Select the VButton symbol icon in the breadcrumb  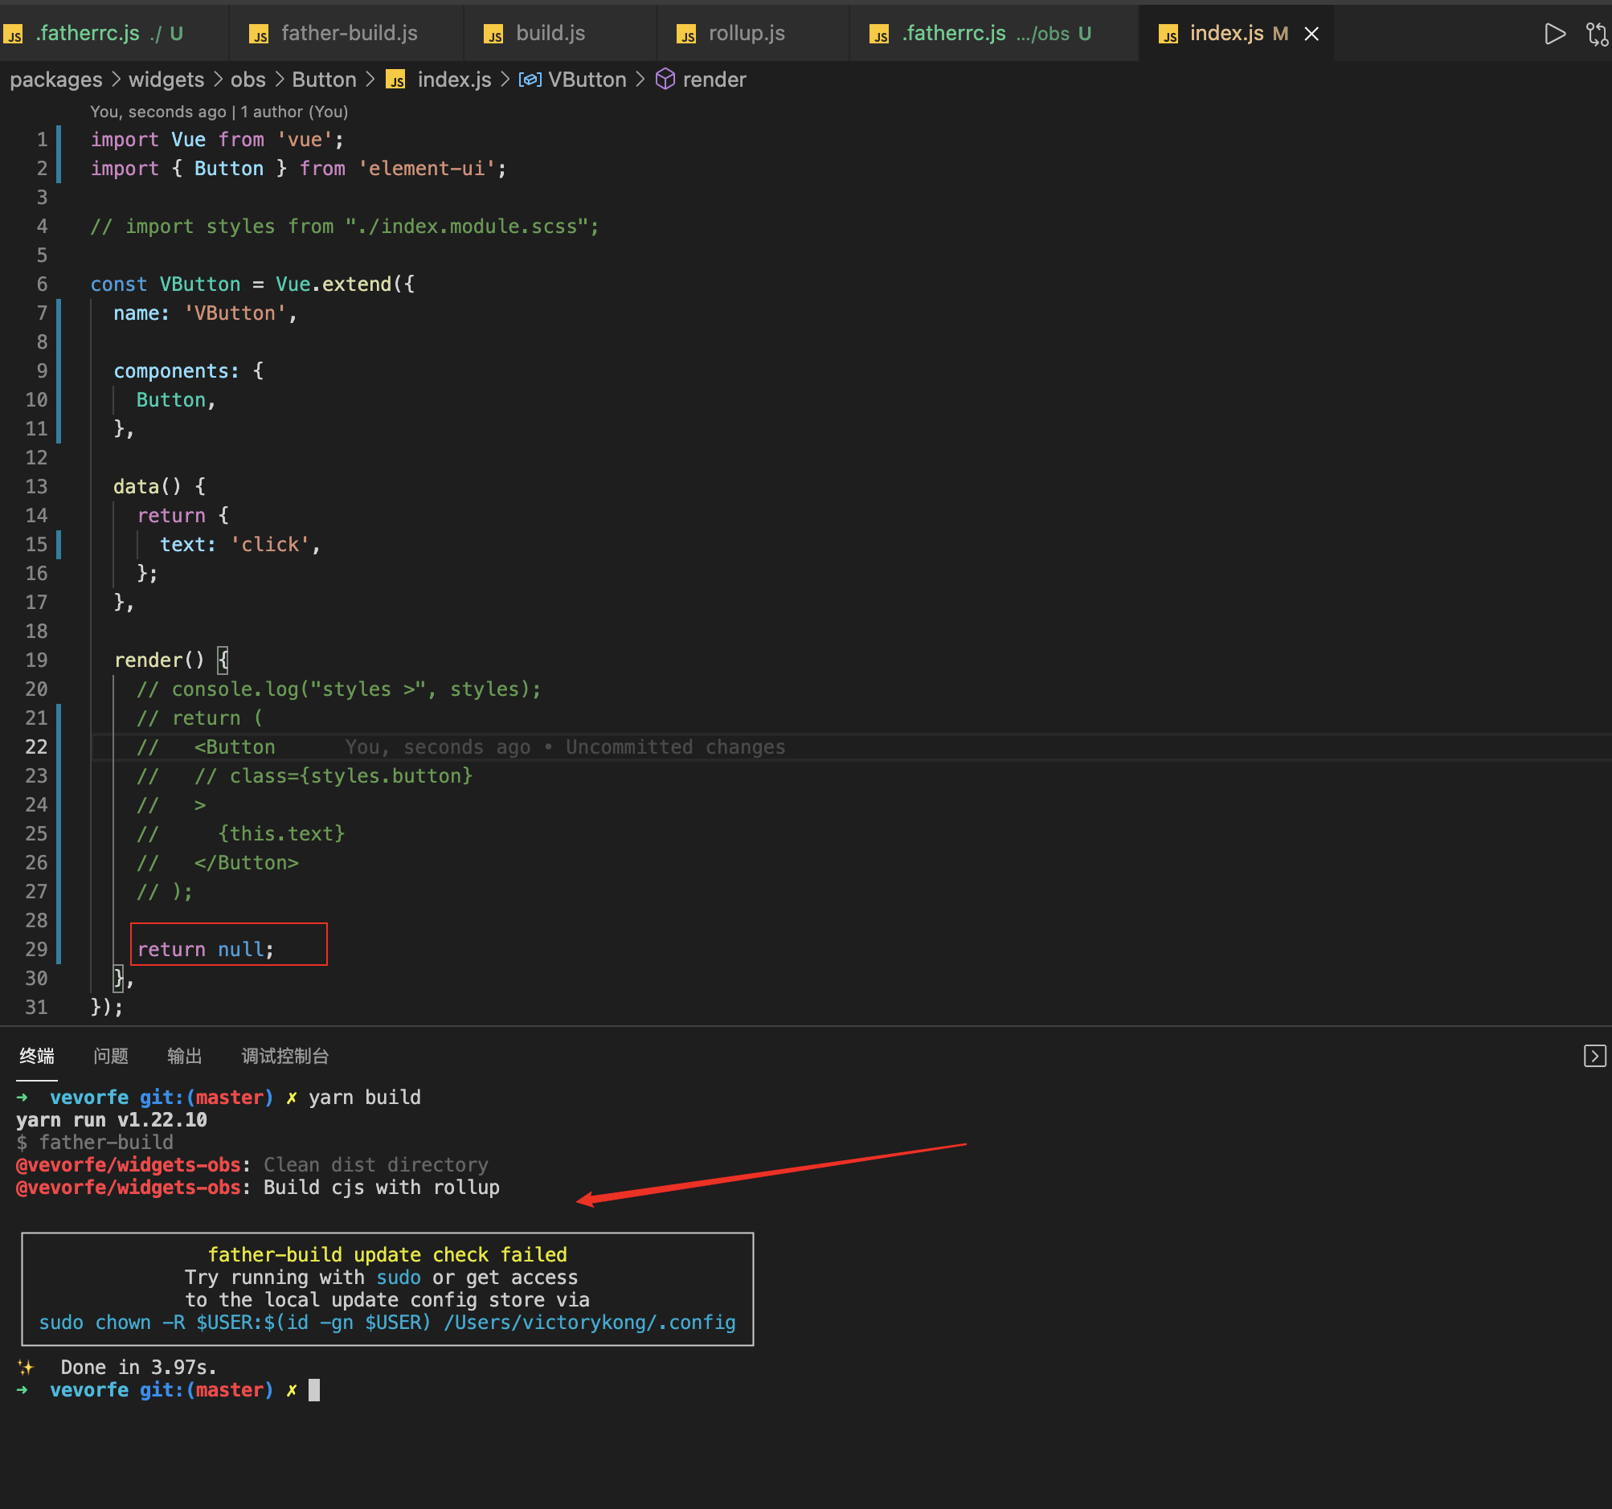point(531,80)
